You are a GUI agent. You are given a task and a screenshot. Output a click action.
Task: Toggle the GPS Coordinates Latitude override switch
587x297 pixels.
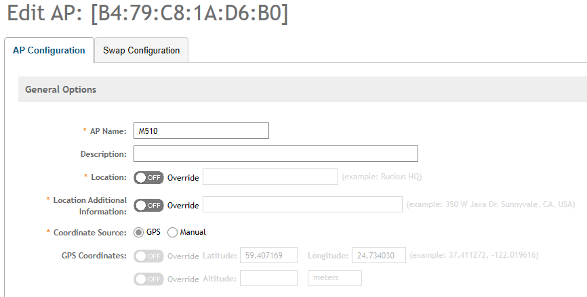pyautogui.click(x=148, y=256)
